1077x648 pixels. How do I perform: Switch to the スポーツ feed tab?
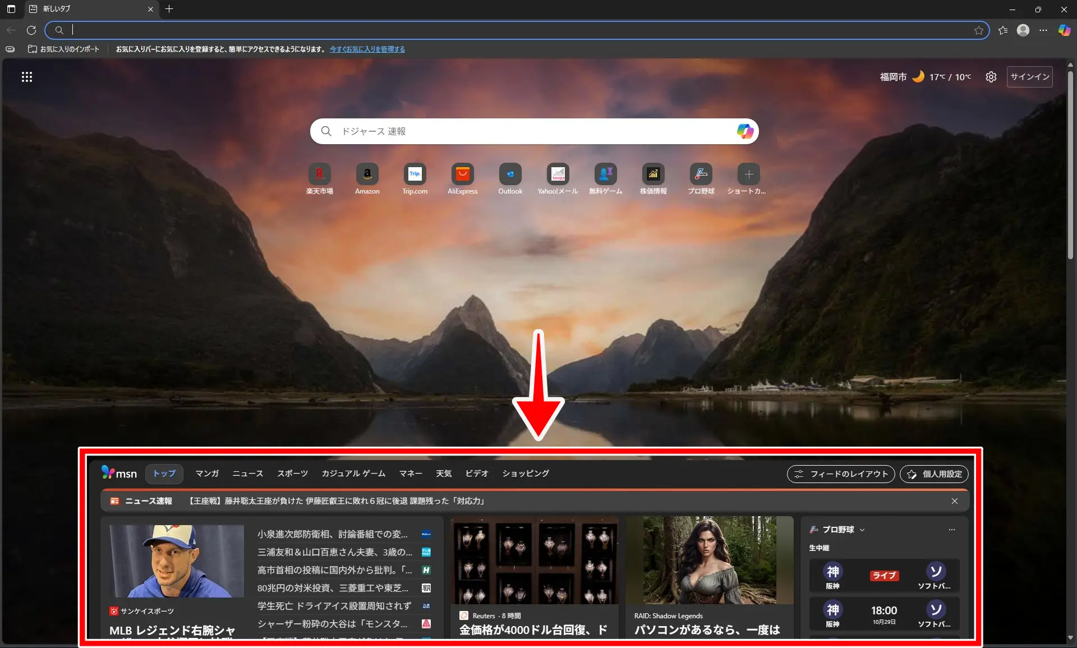[x=292, y=474]
